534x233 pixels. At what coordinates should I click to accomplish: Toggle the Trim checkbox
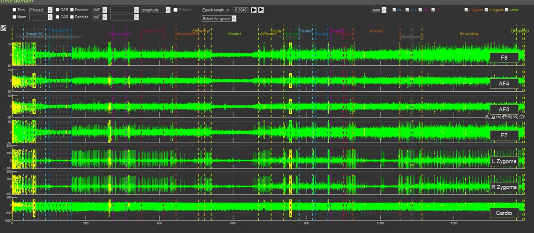15,10
